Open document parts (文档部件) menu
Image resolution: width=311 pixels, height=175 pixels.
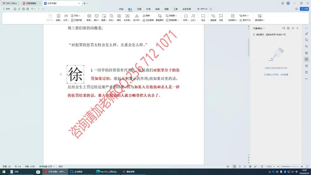pyautogui.click(x=233, y=17)
